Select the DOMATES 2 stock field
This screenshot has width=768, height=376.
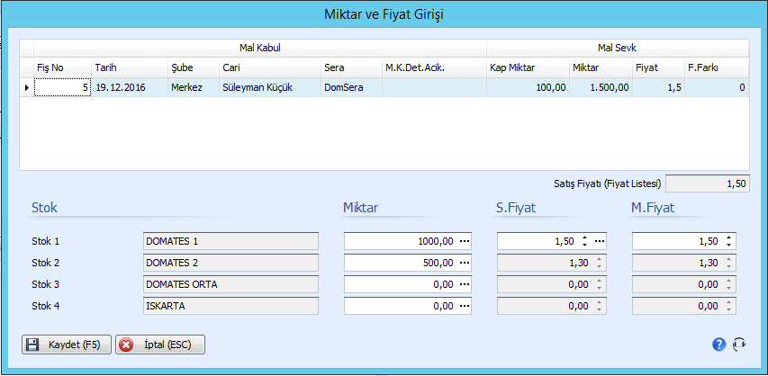230,263
